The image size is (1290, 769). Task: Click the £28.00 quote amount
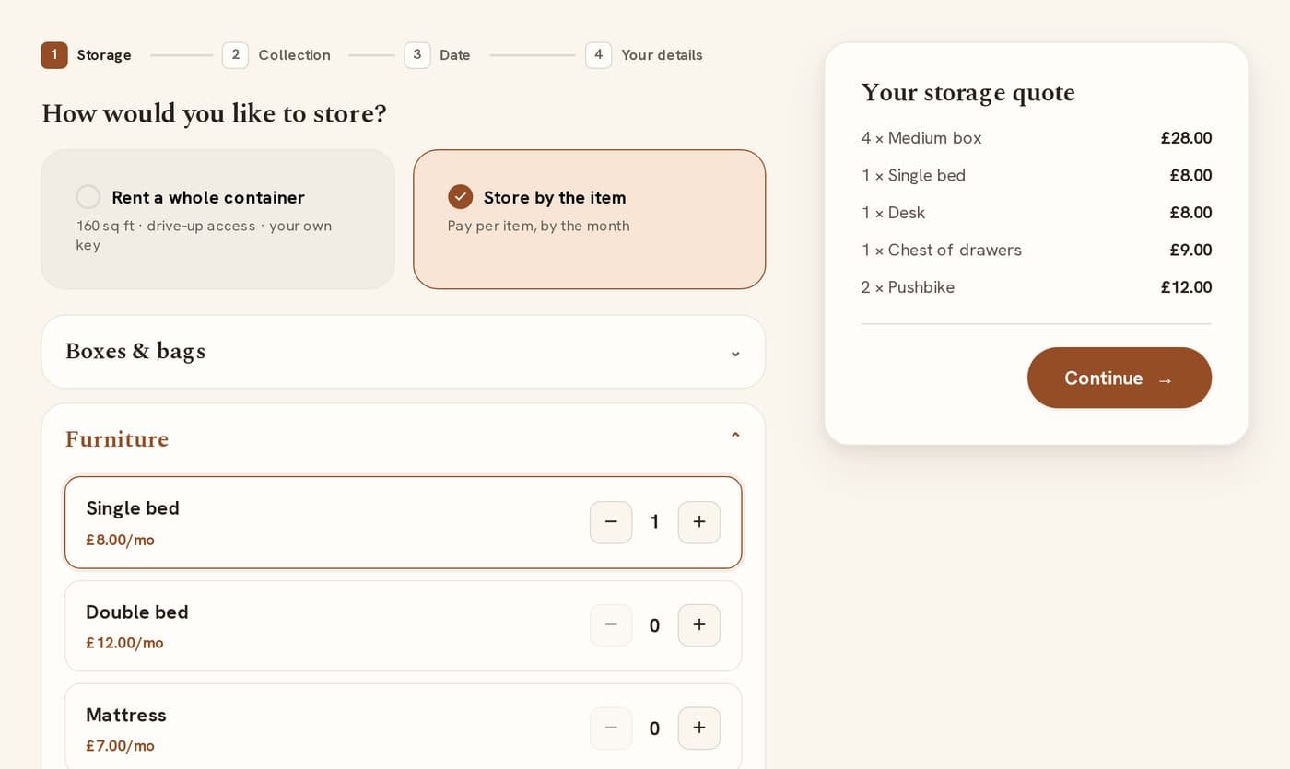coord(1186,138)
